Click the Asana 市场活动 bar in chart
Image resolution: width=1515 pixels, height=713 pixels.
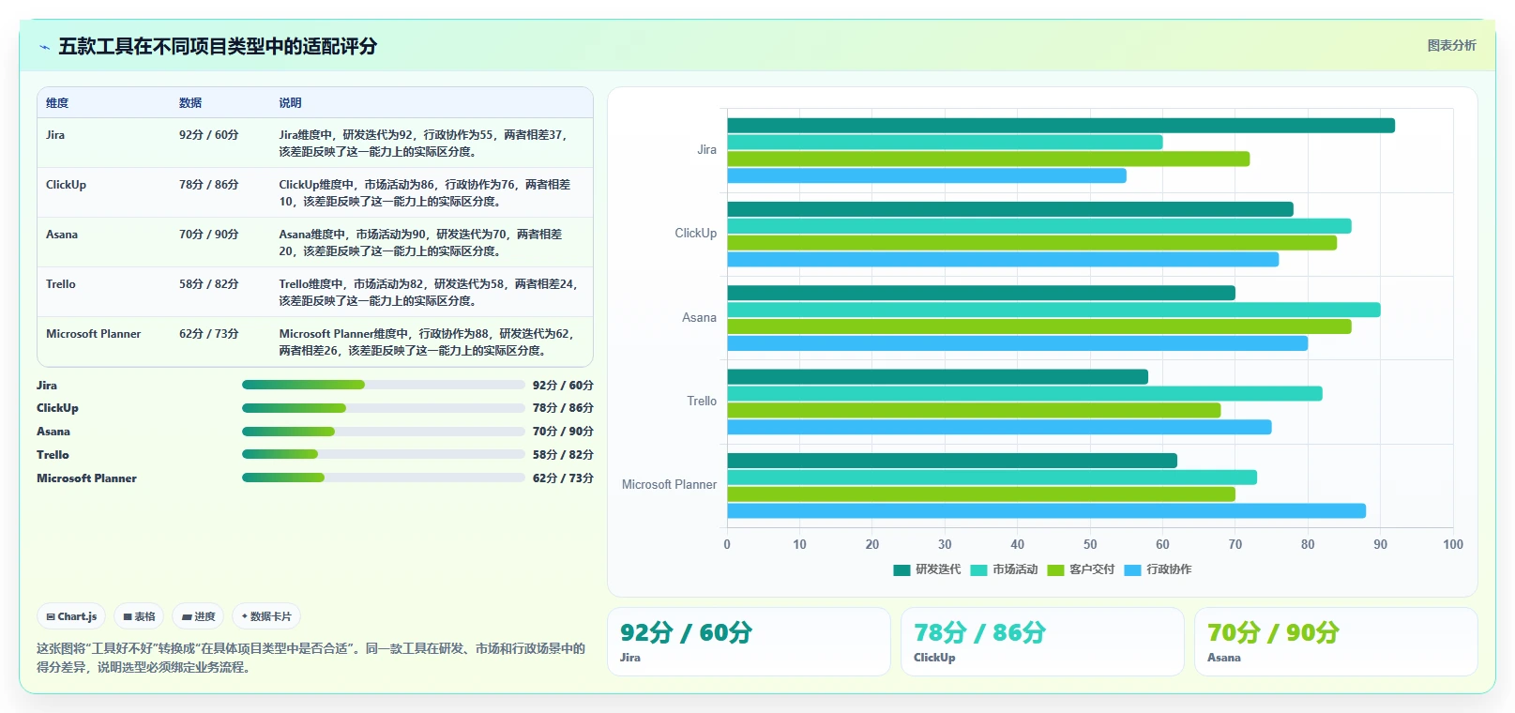(1053, 310)
